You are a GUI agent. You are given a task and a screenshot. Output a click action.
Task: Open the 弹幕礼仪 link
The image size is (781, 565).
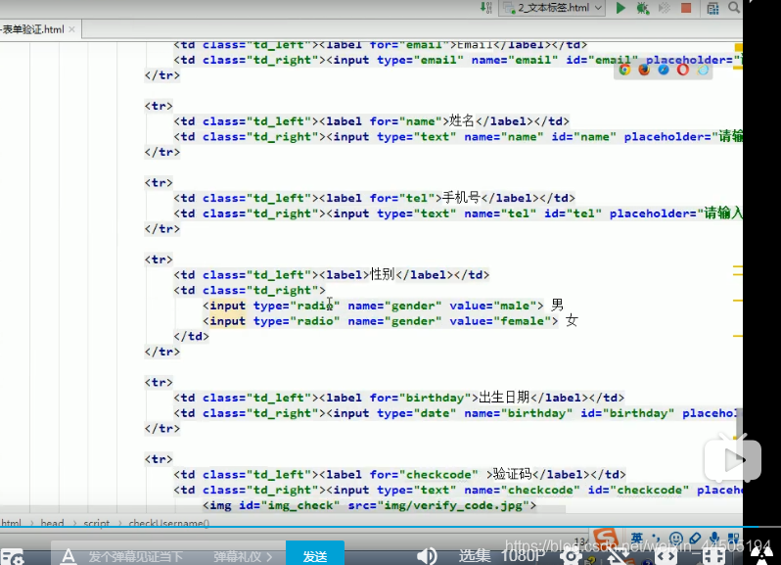tap(243, 556)
